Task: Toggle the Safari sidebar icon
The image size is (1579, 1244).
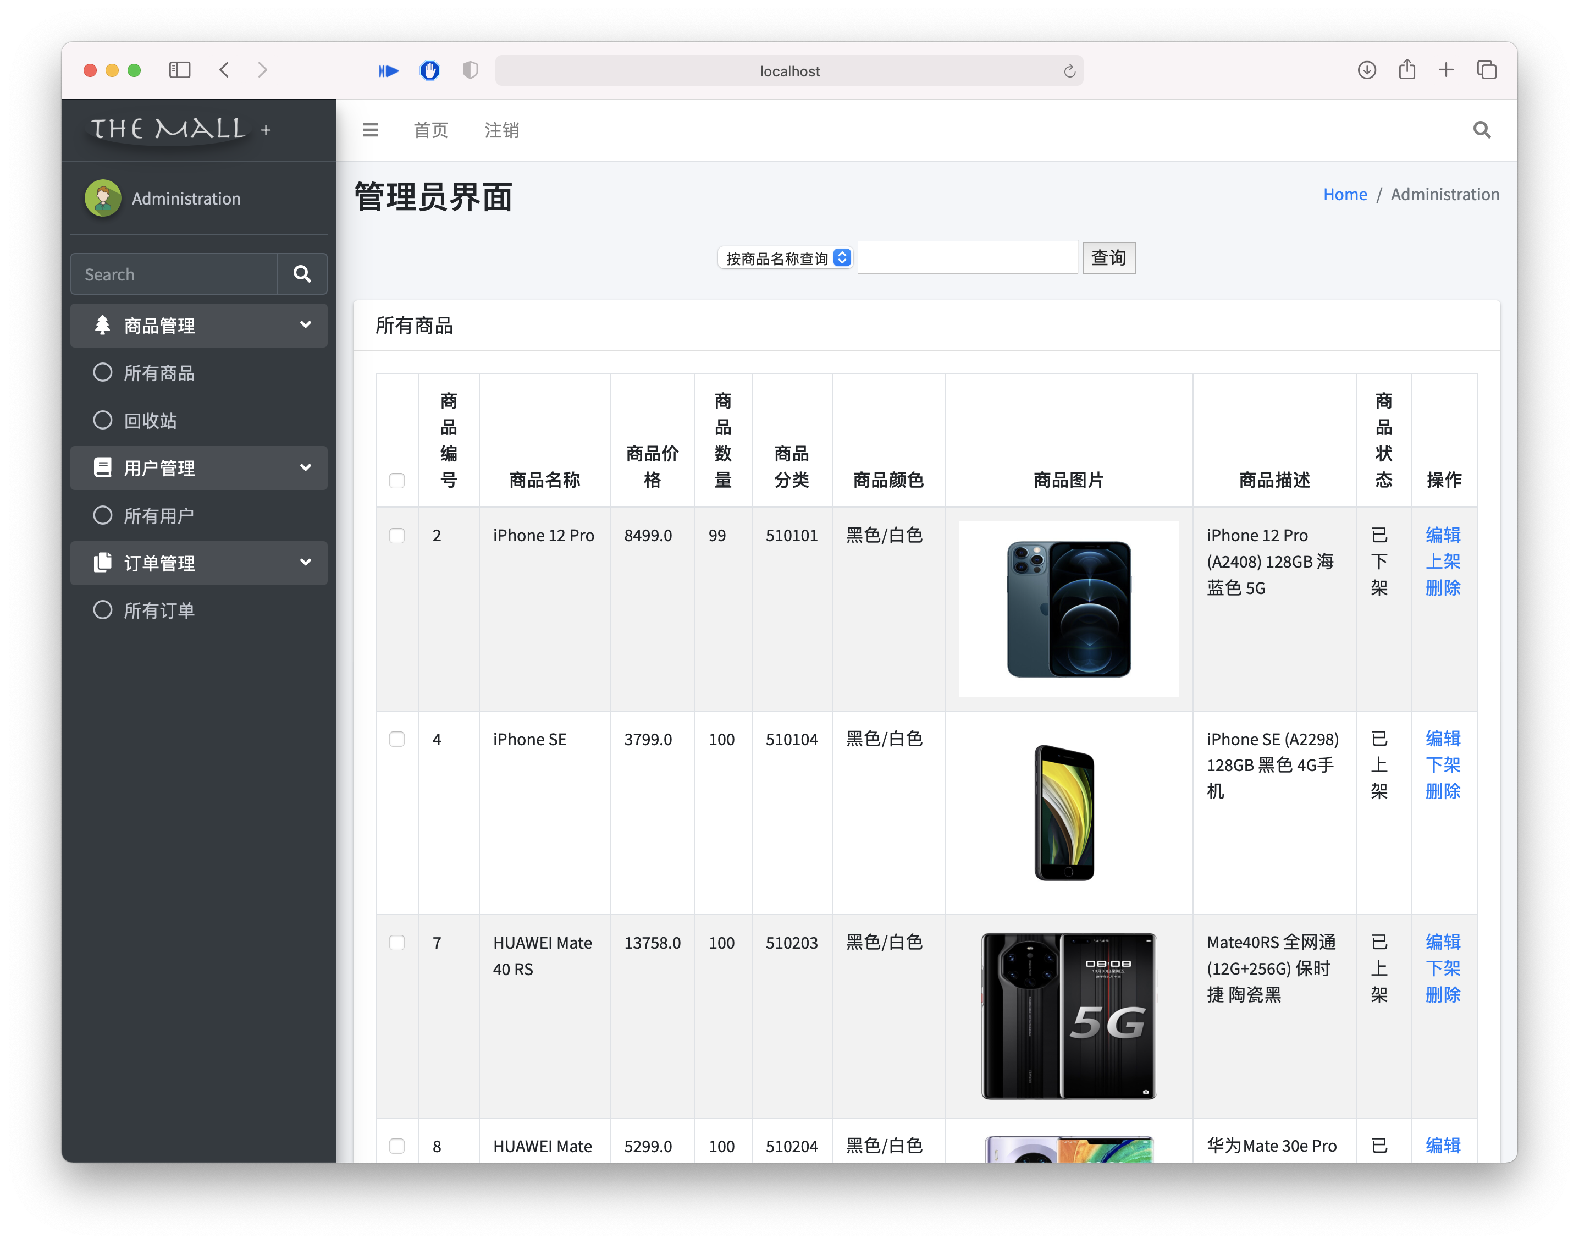Action: tap(179, 70)
